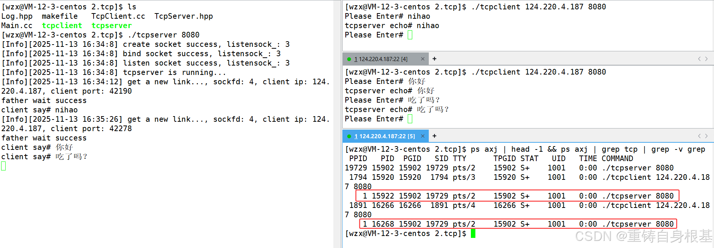Click the 'client say# nihao' line

(x=39, y=110)
